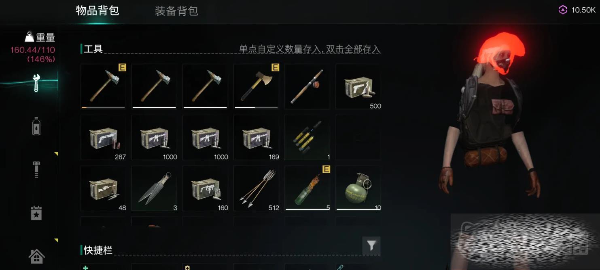
Task: Select the frag grenade stack of 10
Action: [x=358, y=188]
